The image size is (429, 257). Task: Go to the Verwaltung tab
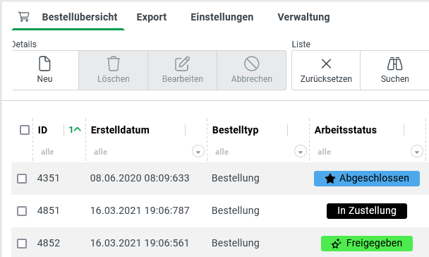point(303,17)
